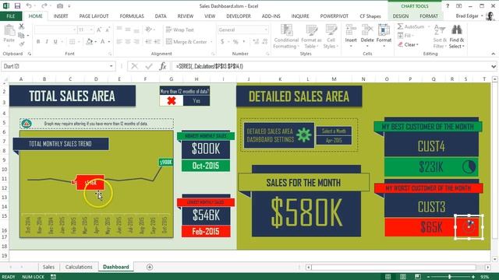499x280 pixels.
Task: Open Find & Select binoculars menu
Action: [x=457, y=37]
